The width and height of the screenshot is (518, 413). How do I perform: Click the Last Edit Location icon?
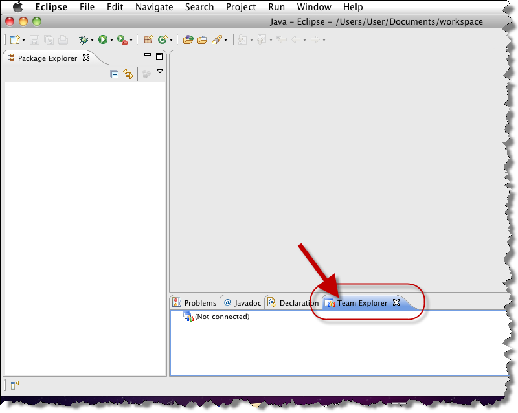[x=282, y=39]
